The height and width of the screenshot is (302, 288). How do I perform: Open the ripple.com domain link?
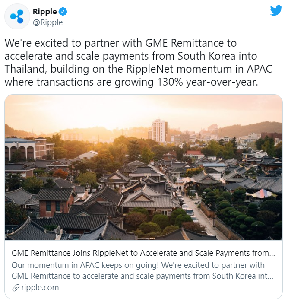[40, 288]
